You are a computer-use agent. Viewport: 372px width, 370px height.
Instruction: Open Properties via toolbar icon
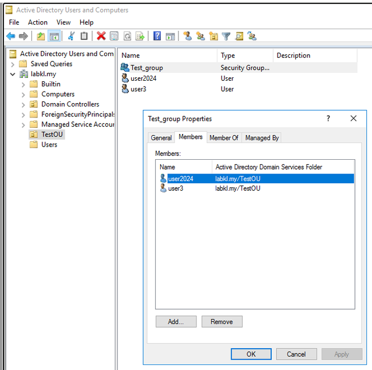[114, 36]
